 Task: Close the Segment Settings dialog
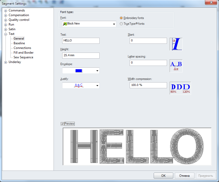coord(211,2)
